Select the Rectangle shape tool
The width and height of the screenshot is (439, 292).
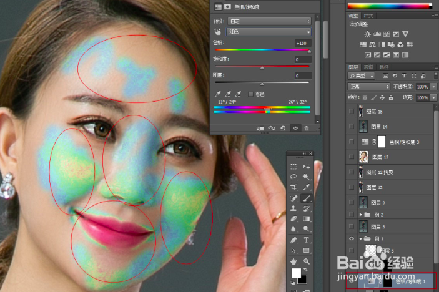coord(306,250)
